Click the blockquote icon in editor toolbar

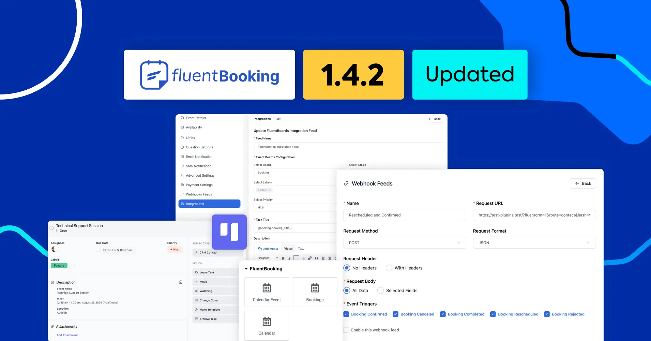(x=316, y=258)
